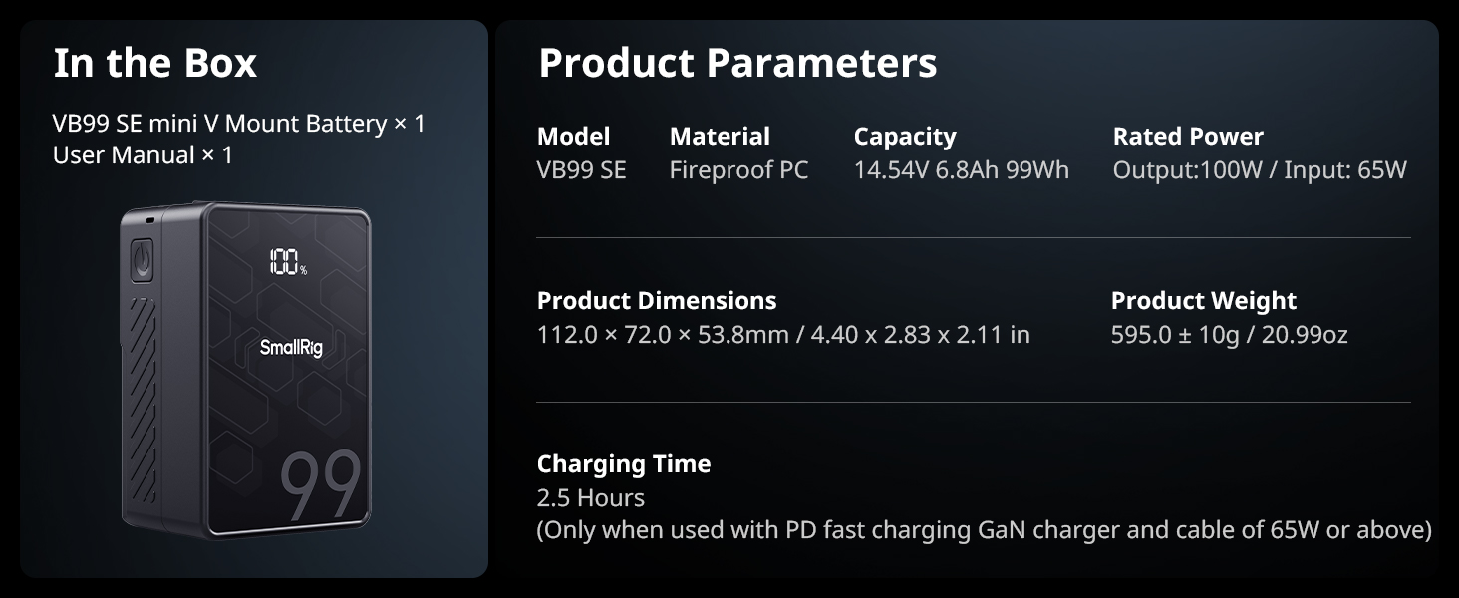Click "VB99 SE mini V Mount Battery × 1"
This screenshot has height=598, width=1459.
(238, 124)
